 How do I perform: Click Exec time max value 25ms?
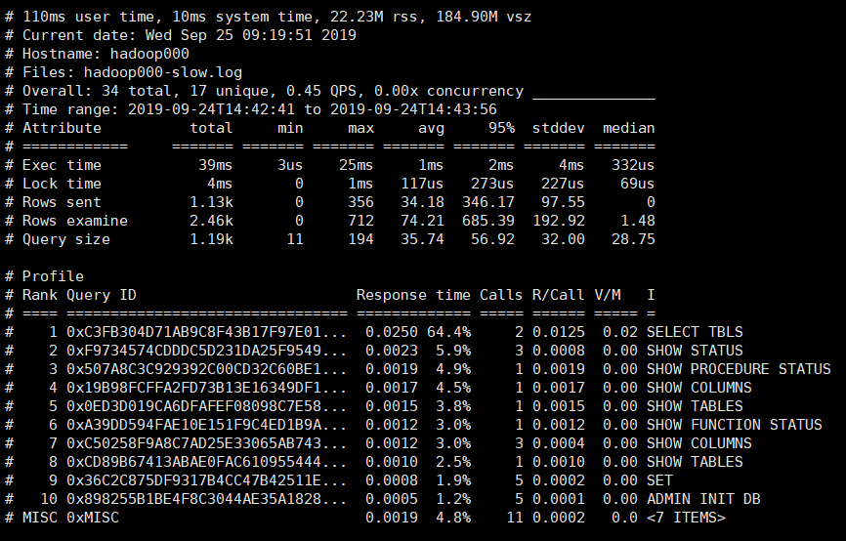coord(357,165)
